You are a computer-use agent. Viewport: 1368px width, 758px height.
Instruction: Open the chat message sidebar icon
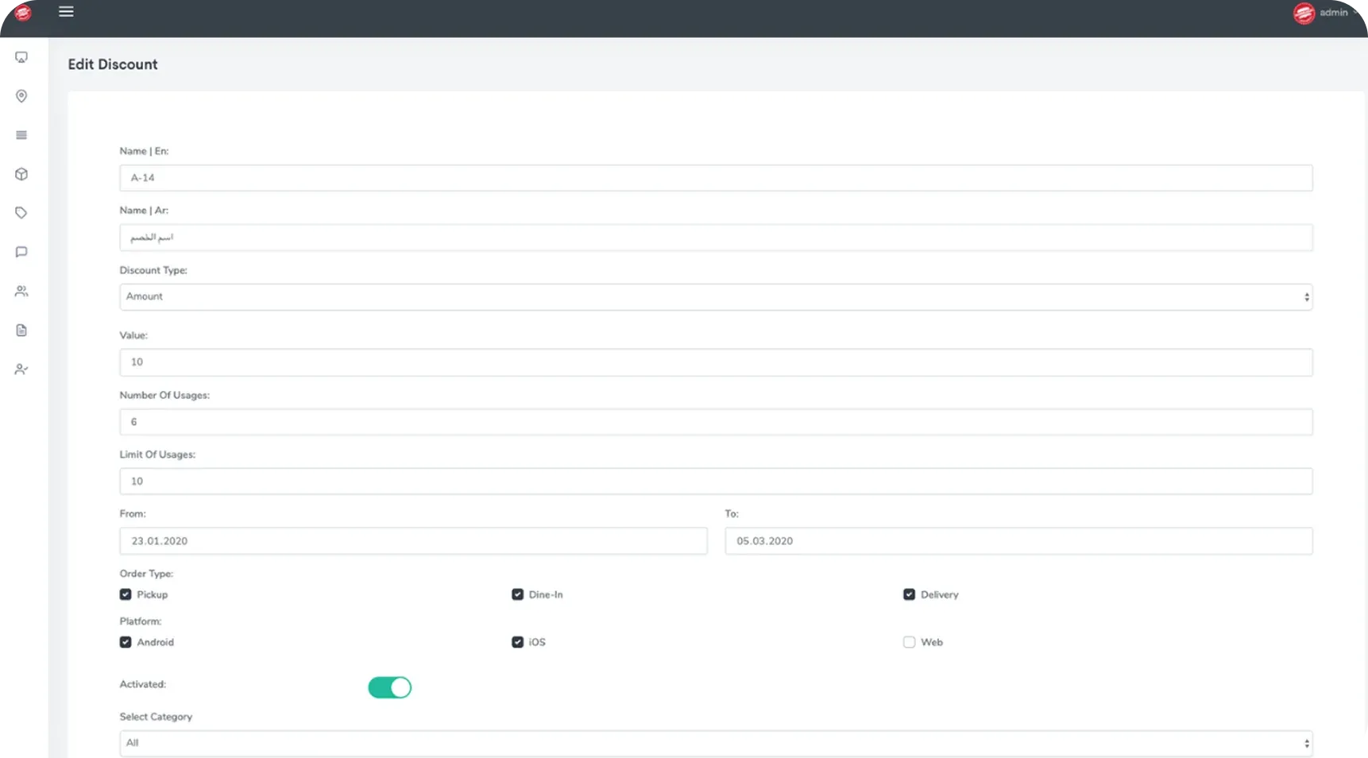click(21, 252)
